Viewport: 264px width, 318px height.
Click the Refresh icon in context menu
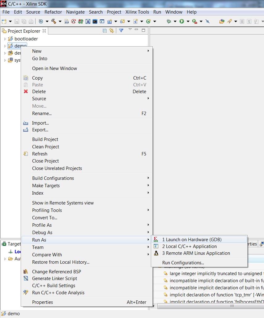[x=26, y=154]
